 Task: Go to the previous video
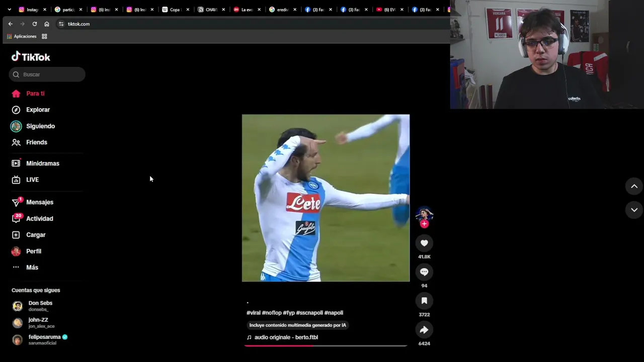pos(634,186)
